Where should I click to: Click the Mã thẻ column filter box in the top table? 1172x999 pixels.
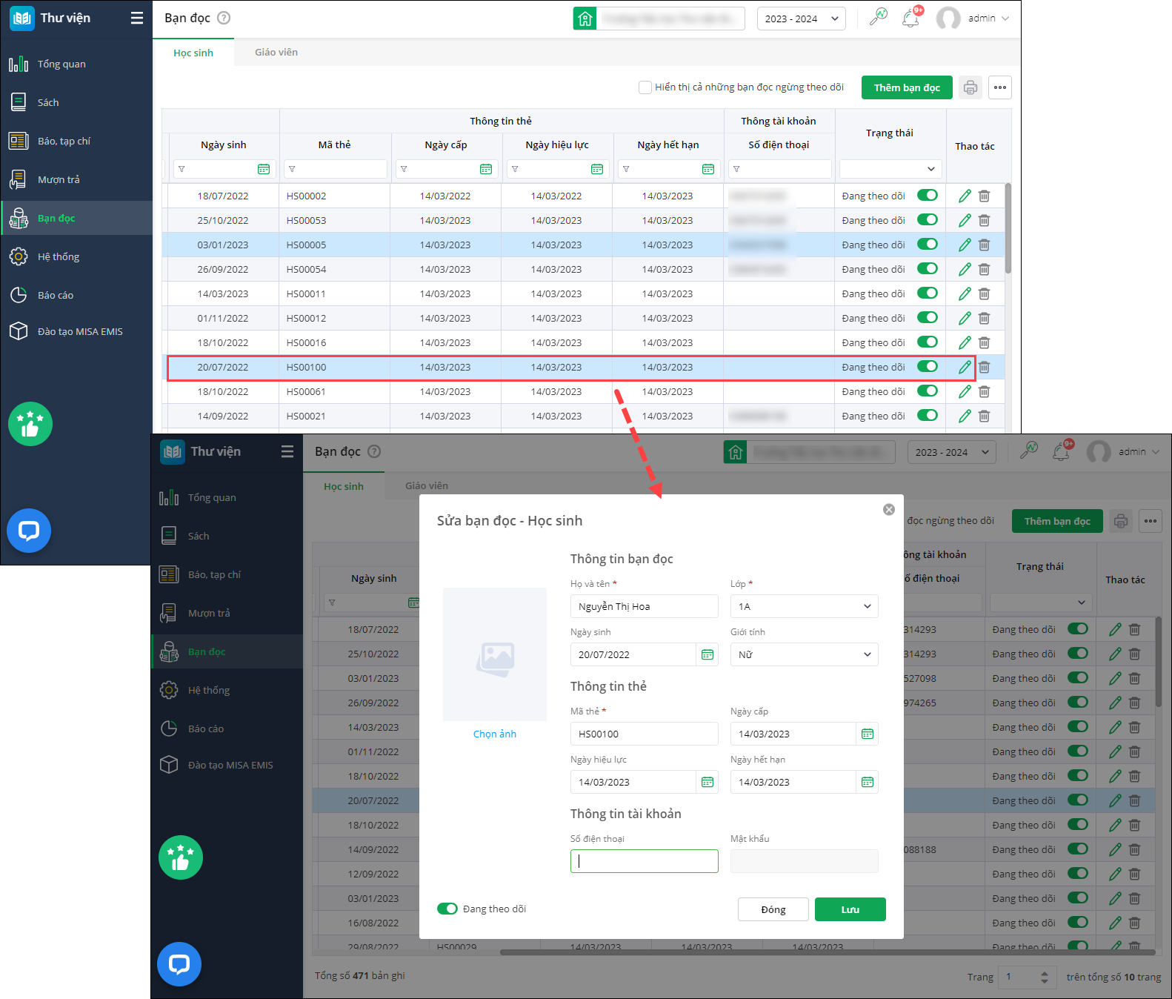[x=336, y=169]
